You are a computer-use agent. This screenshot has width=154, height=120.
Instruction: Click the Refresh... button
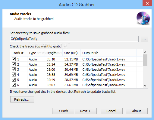22,99
